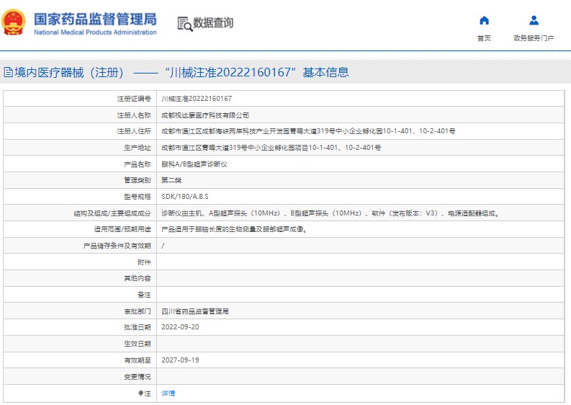Open the 数据查询 search icon
The width and height of the screenshot is (571, 405).
[x=184, y=24]
